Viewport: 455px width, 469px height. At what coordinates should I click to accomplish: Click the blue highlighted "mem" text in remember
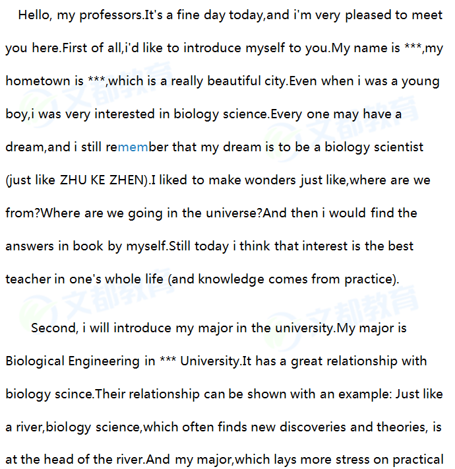[133, 147]
